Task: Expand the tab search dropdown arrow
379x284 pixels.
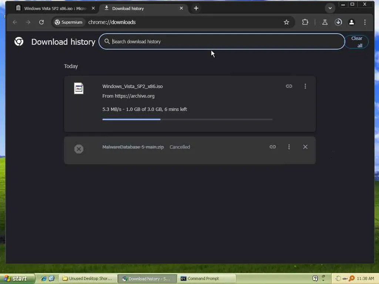Action: coord(330,8)
